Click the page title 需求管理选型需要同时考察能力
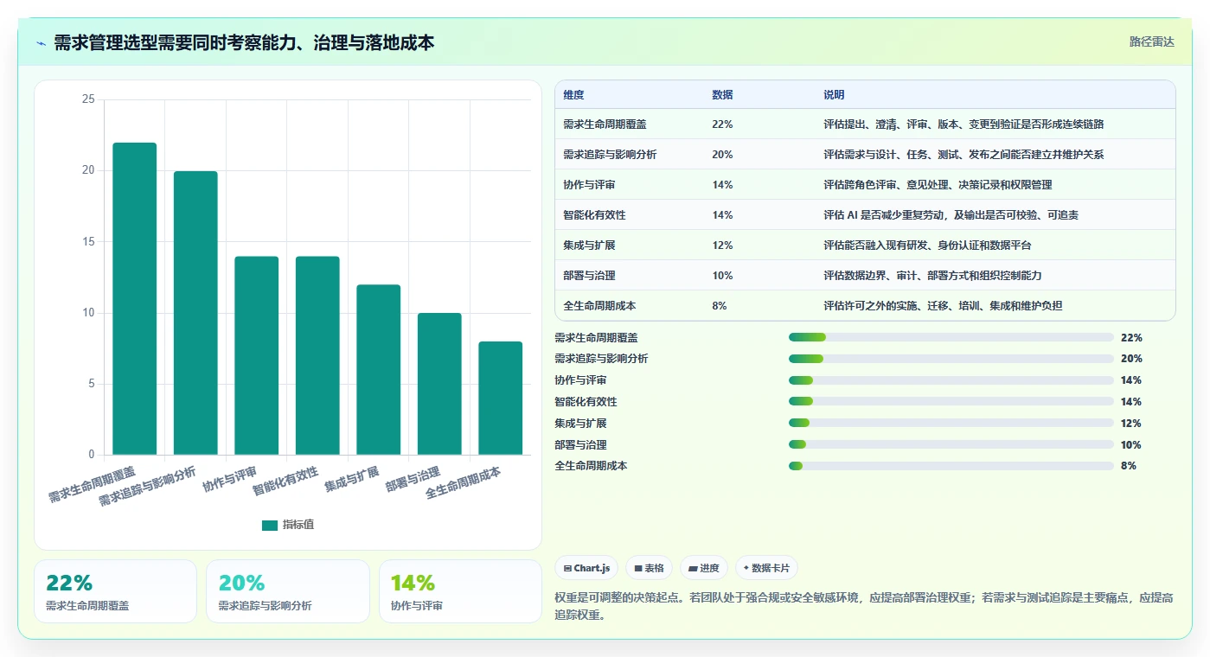Image resolution: width=1210 pixels, height=657 pixels. point(244,43)
